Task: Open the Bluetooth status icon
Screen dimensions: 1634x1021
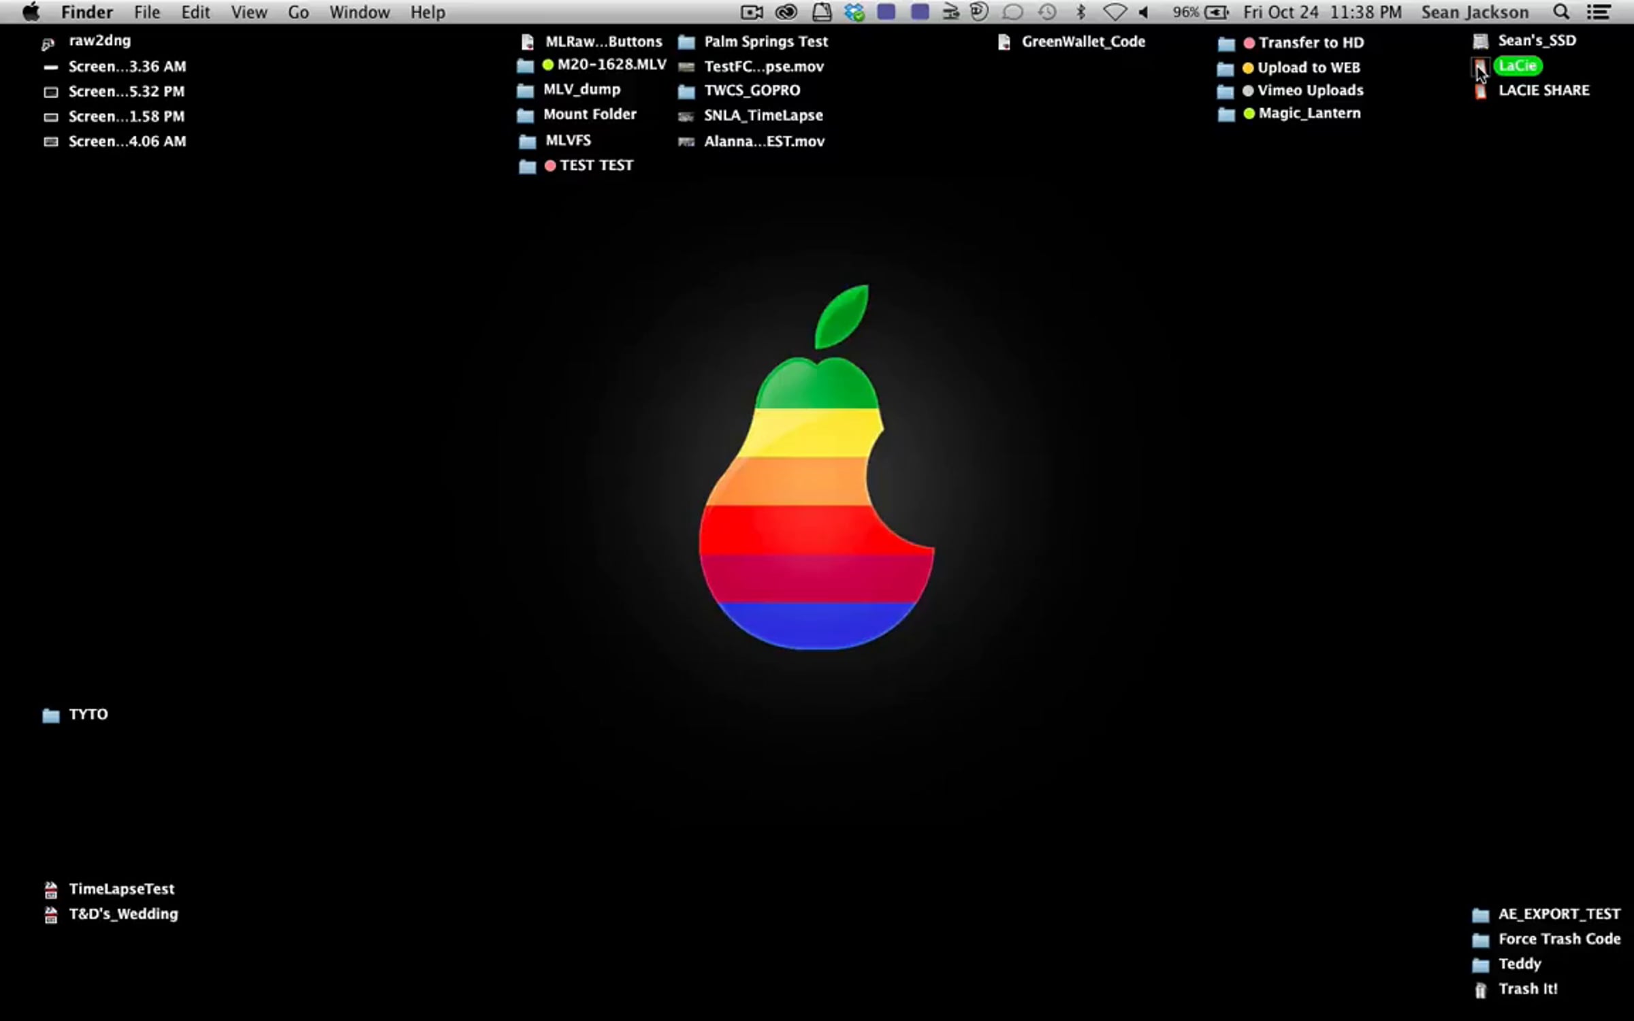Action: click(x=1080, y=12)
